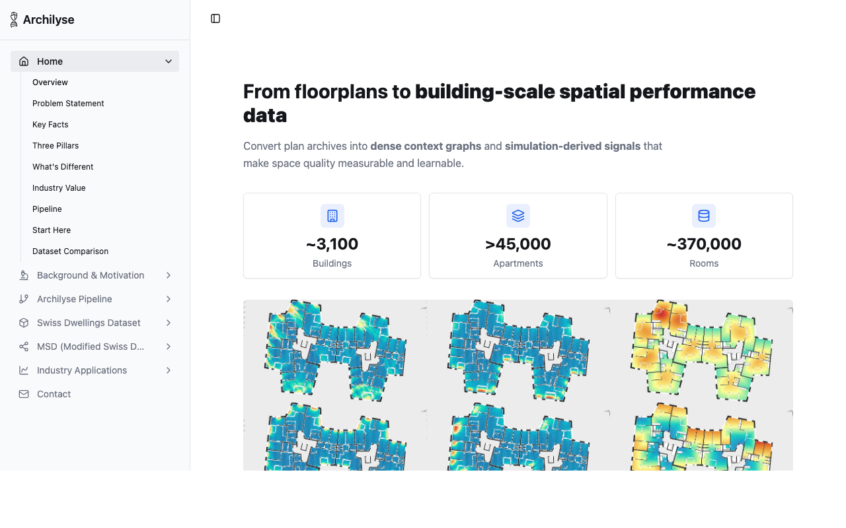
Task: Click the Archilyse Pipeline branch icon
Action: tap(24, 299)
